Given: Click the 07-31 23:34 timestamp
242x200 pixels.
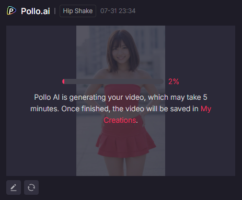Looking at the screenshot, I should click(x=118, y=11).
